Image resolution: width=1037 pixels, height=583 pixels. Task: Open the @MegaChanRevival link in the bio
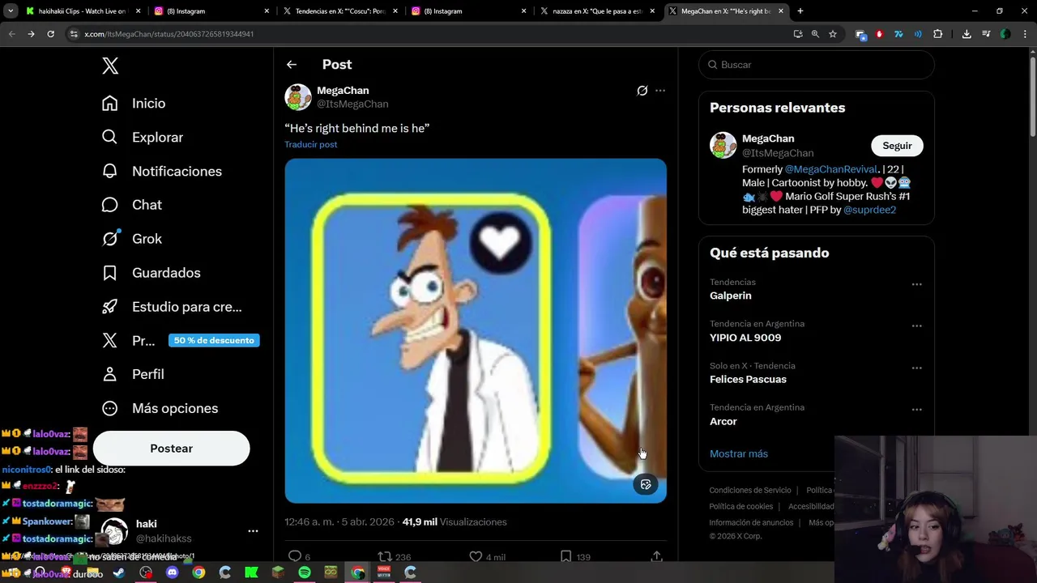click(x=831, y=169)
